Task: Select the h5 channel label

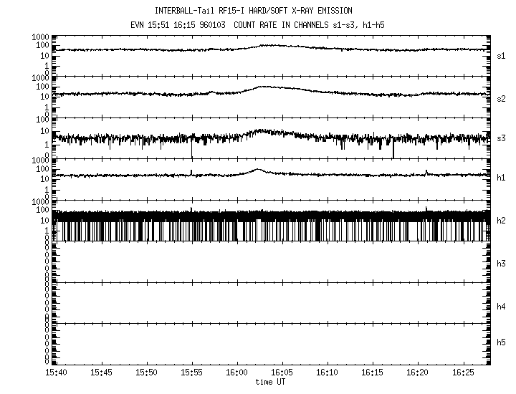Action: click(x=502, y=343)
